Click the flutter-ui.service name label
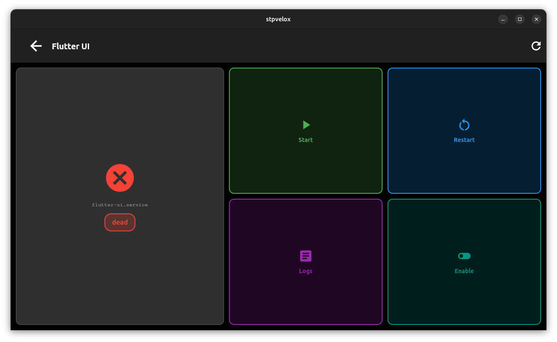This screenshot has width=557, height=342. (120, 205)
